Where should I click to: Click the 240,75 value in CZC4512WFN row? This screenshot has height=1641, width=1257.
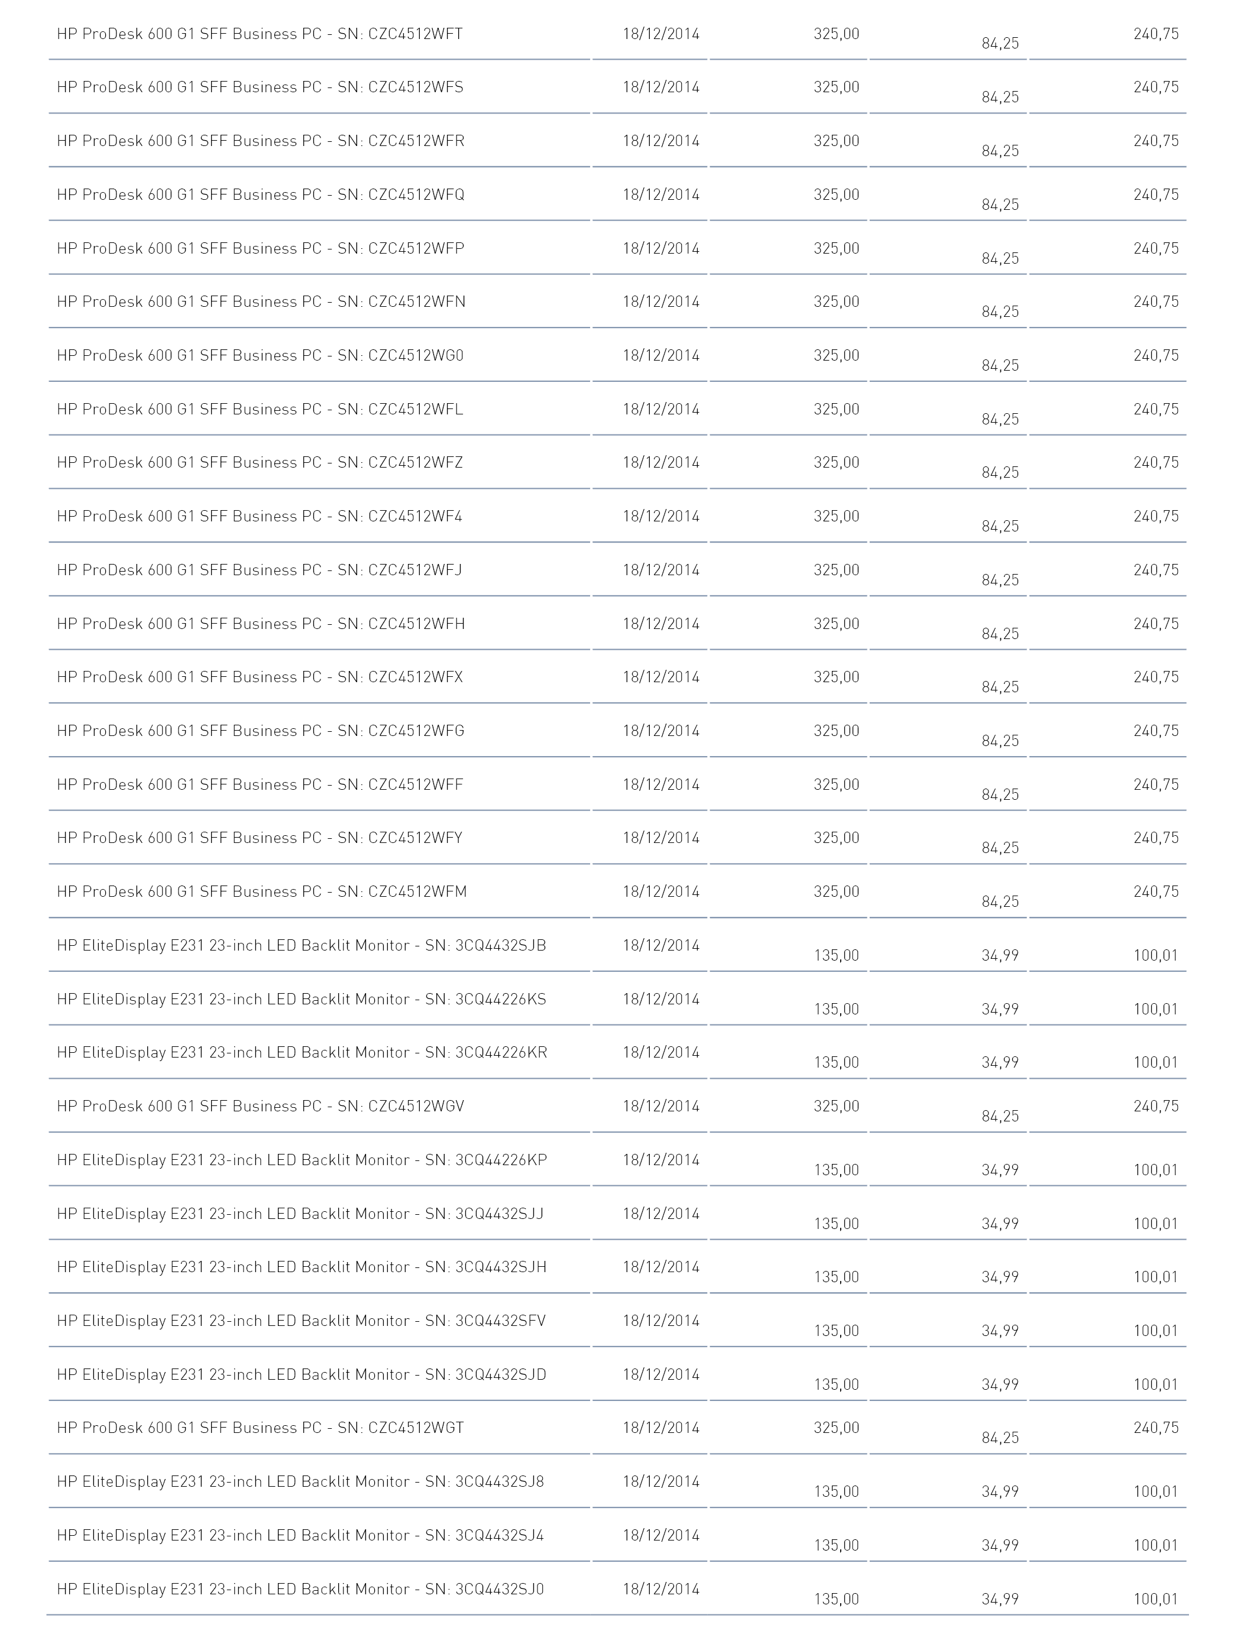click(1156, 302)
